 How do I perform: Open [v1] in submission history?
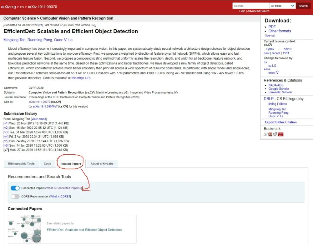[6, 123]
